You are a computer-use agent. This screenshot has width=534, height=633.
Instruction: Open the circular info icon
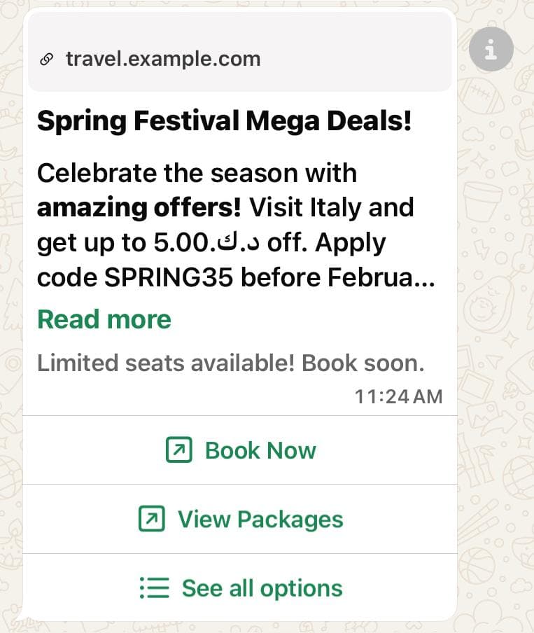[x=491, y=48]
